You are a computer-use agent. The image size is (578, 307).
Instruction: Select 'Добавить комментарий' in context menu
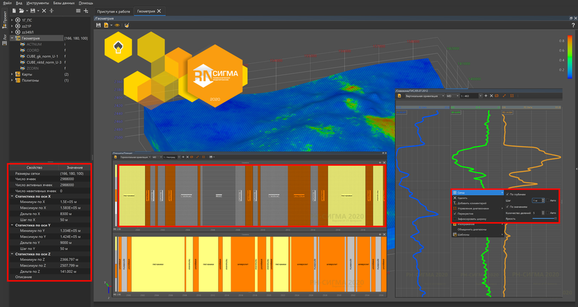tap(473, 204)
